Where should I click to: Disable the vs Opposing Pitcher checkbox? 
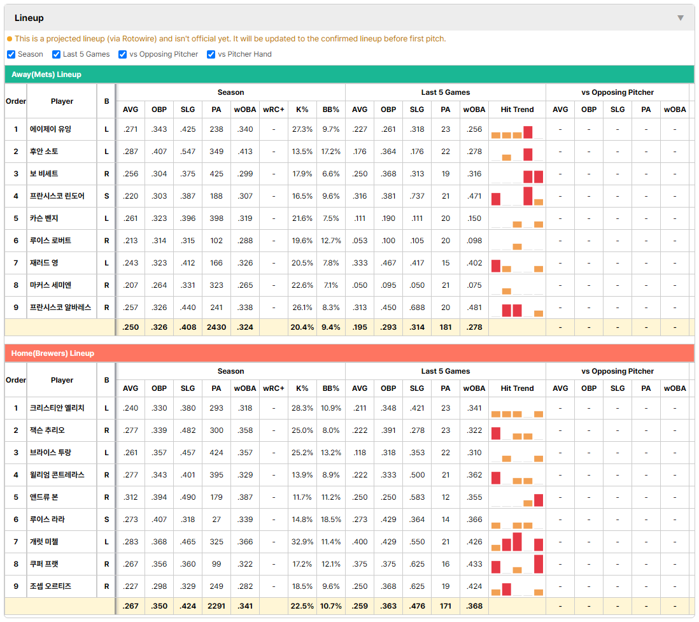point(123,54)
